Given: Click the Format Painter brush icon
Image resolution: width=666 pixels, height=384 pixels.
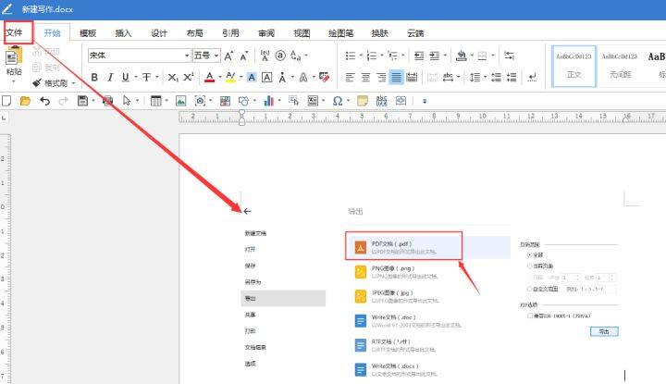Looking at the screenshot, I should pyautogui.click(x=37, y=83).
